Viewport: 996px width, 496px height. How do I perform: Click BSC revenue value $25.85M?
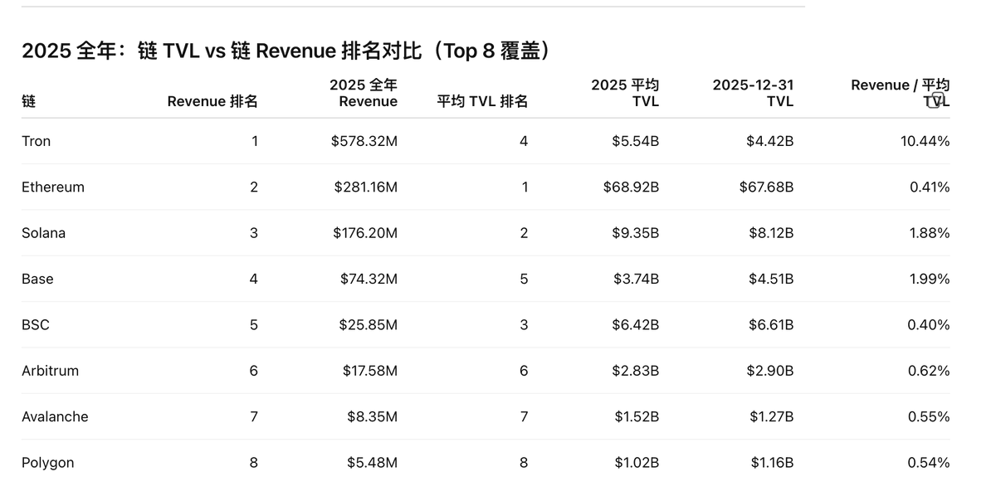[x=369, y=324]
